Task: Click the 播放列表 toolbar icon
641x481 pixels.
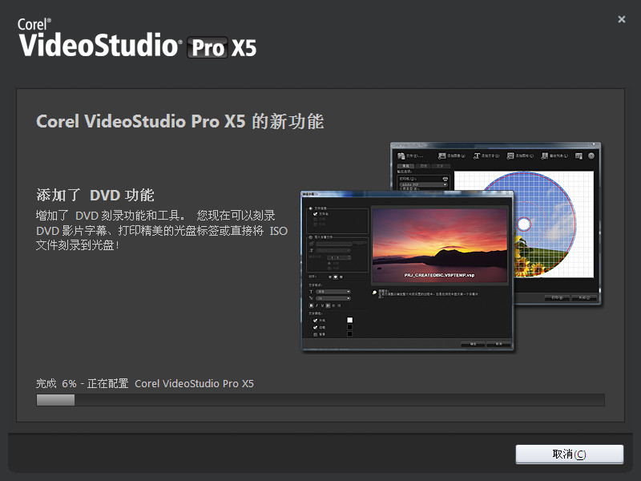Action: (545, 156)
